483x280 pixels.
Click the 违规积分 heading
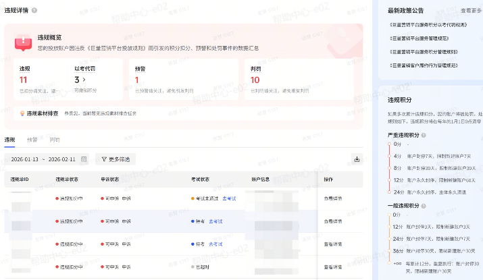tap(399, 100)
